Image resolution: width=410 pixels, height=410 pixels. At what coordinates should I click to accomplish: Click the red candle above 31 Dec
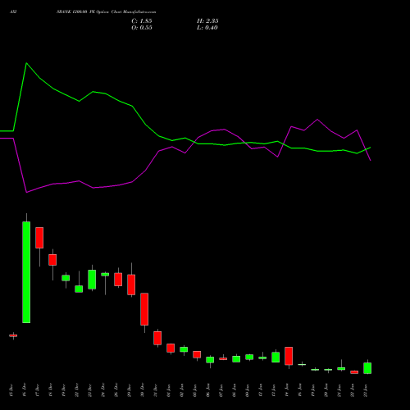tap(157, 338)
